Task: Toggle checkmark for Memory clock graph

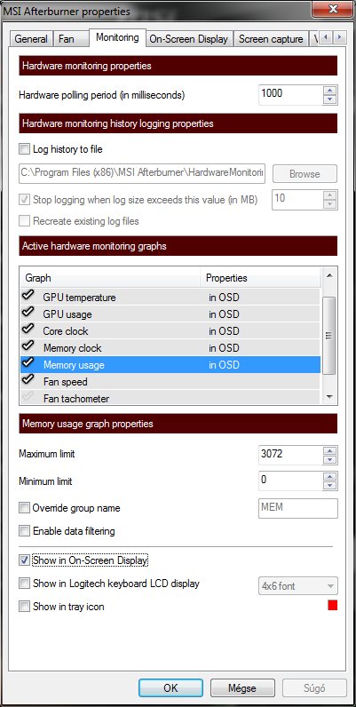Action: (28, 346)
